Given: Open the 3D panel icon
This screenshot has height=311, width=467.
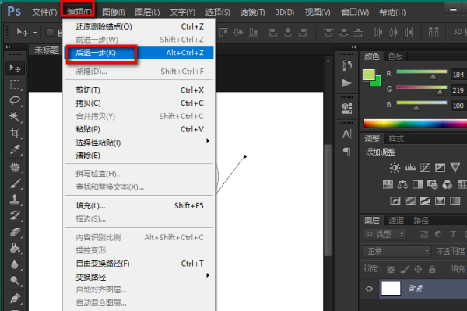Looking at the screenshot, I should click(x=347, y=108).
